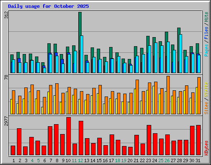The width and height of the screenshot is (211, 165).
Task: Click the green weekend day label 11
Action: pos(74,160)
